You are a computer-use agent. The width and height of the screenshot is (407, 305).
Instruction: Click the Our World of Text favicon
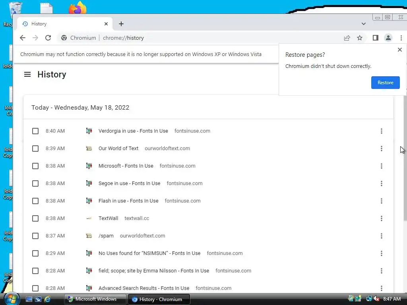pyautogui.click(x=89, y=149)
